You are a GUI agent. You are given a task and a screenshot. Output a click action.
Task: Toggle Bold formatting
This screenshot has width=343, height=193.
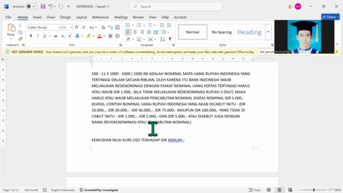tap(31, 36)
